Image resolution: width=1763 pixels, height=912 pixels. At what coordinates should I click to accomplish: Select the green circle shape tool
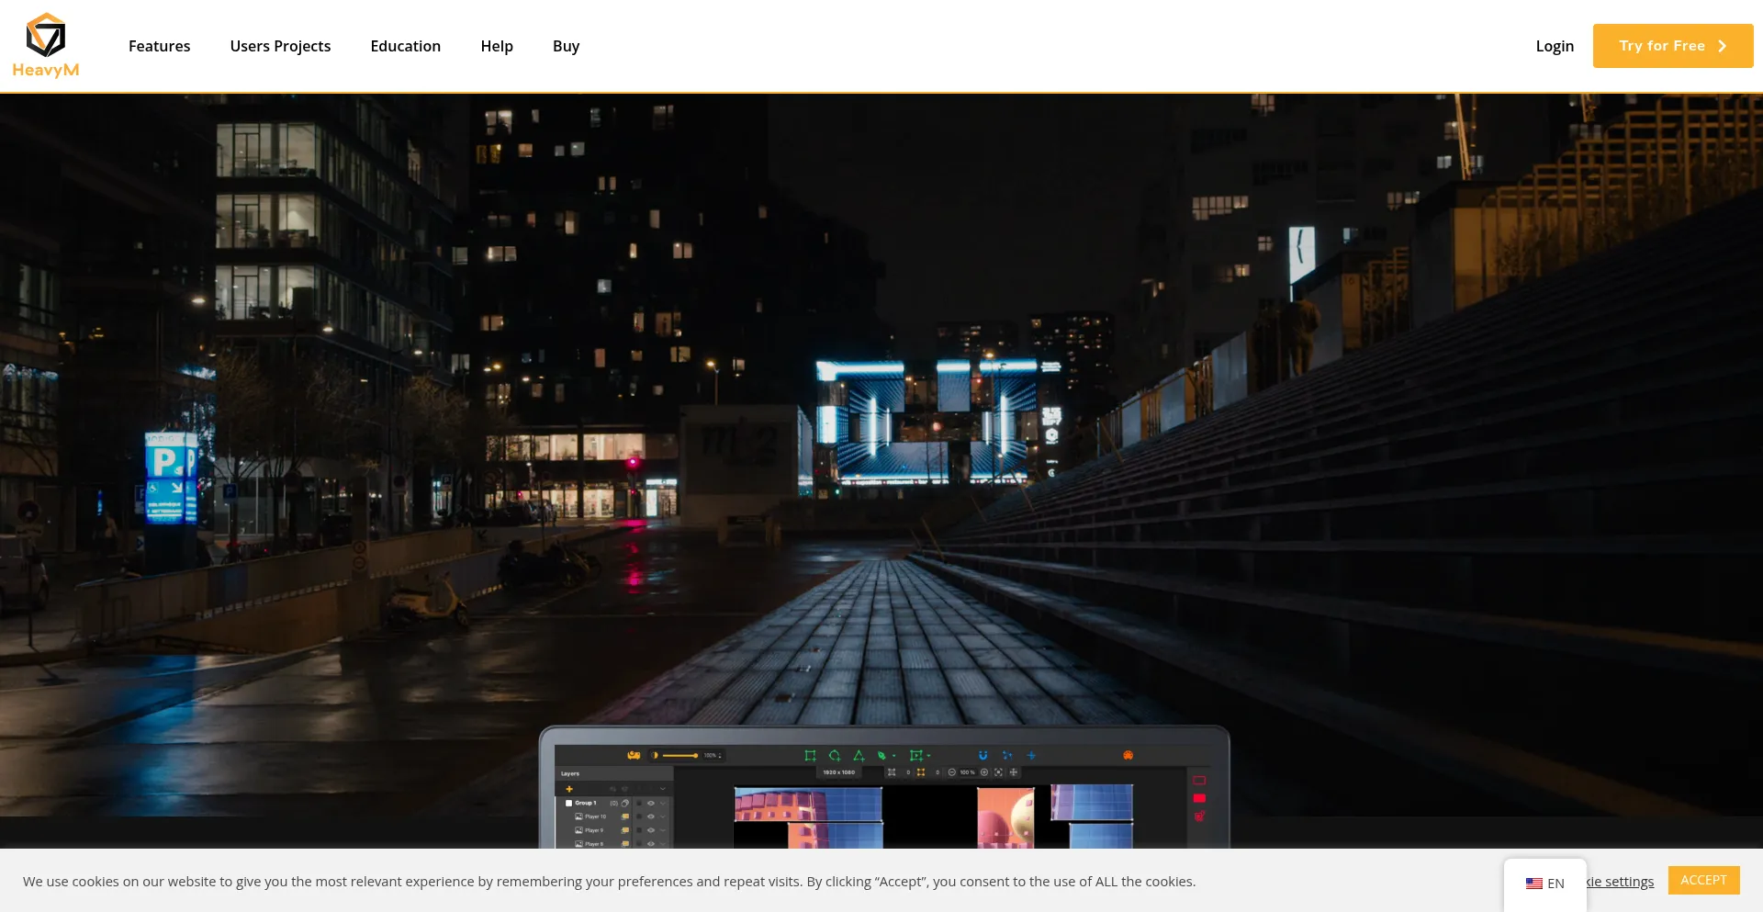point(835,756)
